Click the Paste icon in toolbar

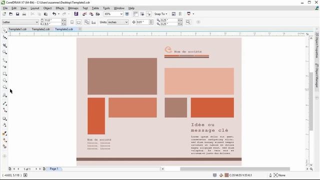point(45,14)
